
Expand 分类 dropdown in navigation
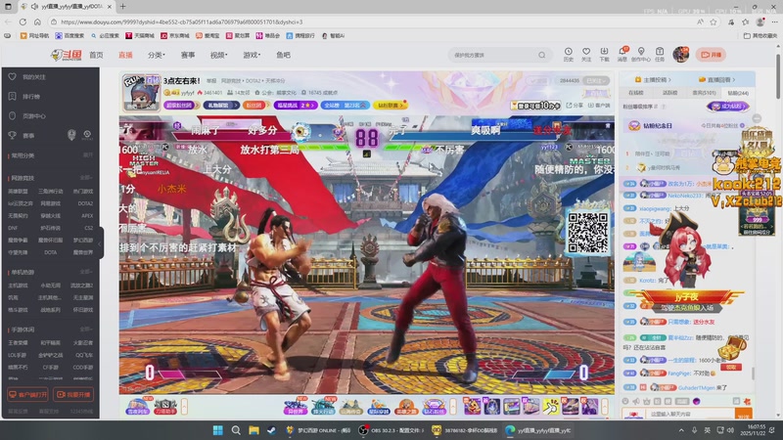(156, 55)
